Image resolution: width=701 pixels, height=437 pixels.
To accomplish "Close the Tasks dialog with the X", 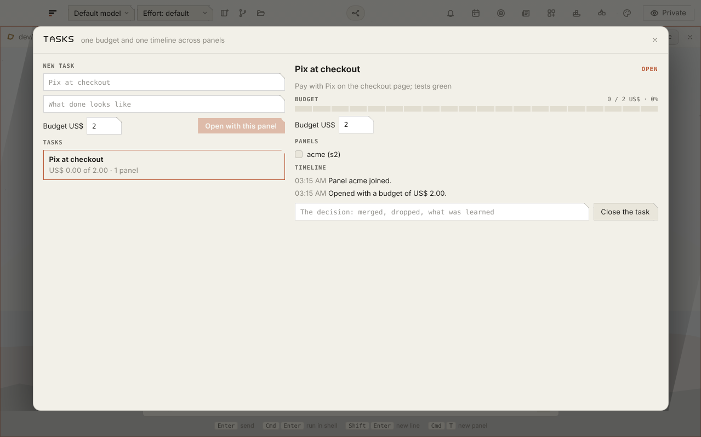I will [654, 40].
